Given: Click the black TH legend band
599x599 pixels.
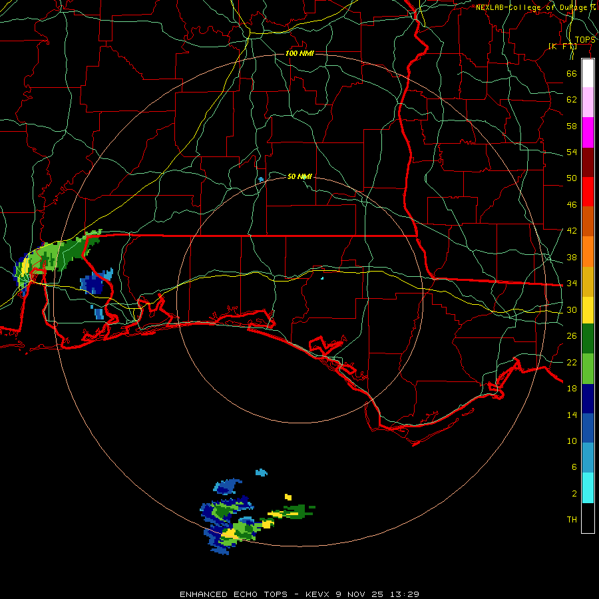Looking at the screenshot, I should [x=588, y=518].
